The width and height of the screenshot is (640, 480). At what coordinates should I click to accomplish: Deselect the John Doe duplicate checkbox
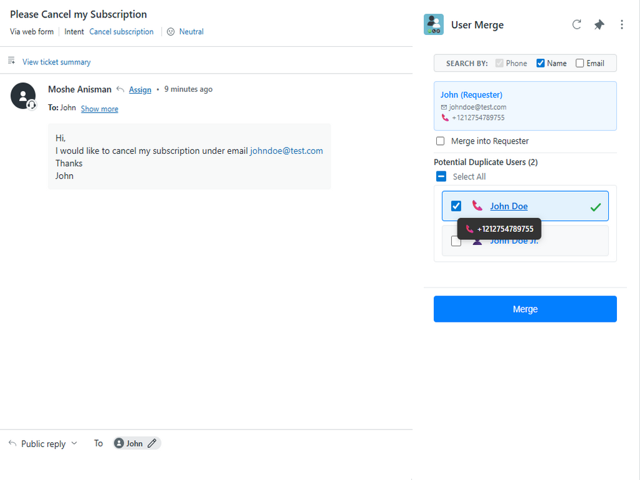point(456,206)
